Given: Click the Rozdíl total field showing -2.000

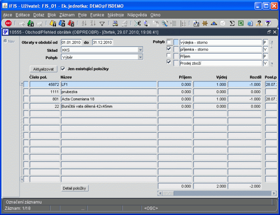Looking at the screenshot, I should point(245,186).
